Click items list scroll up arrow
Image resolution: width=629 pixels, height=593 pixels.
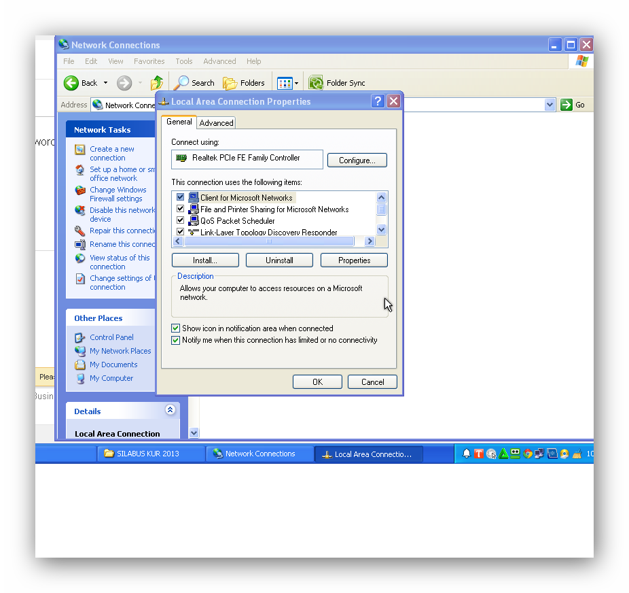(x=381, y=197)
